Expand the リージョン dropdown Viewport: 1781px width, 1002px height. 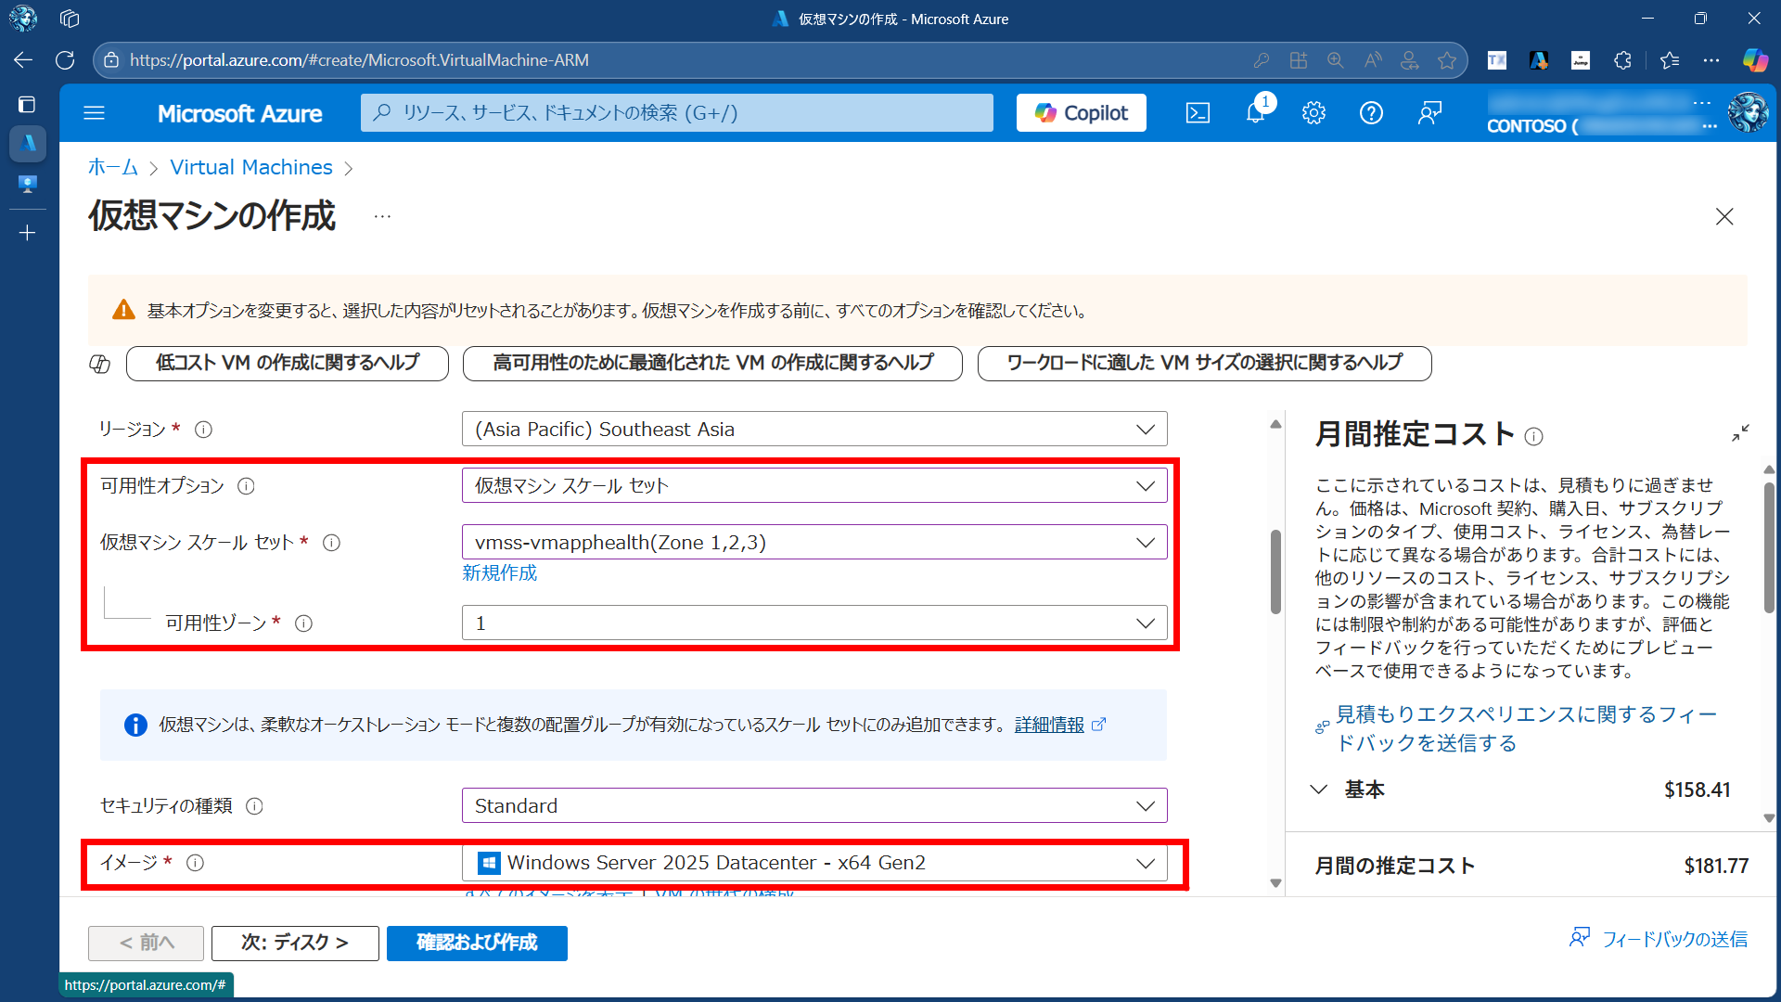point(814,430)
